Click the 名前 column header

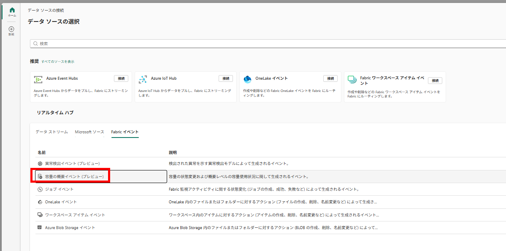pos(41,152)
